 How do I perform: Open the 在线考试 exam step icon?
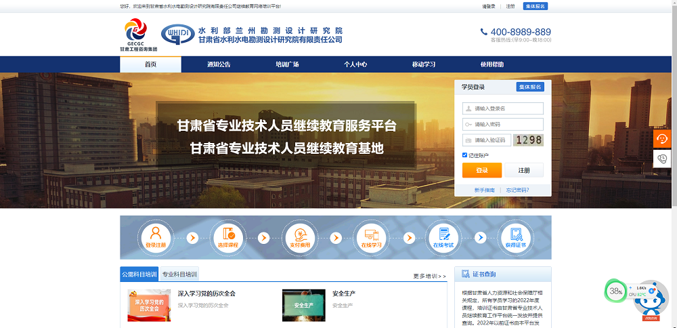[443, 237]
